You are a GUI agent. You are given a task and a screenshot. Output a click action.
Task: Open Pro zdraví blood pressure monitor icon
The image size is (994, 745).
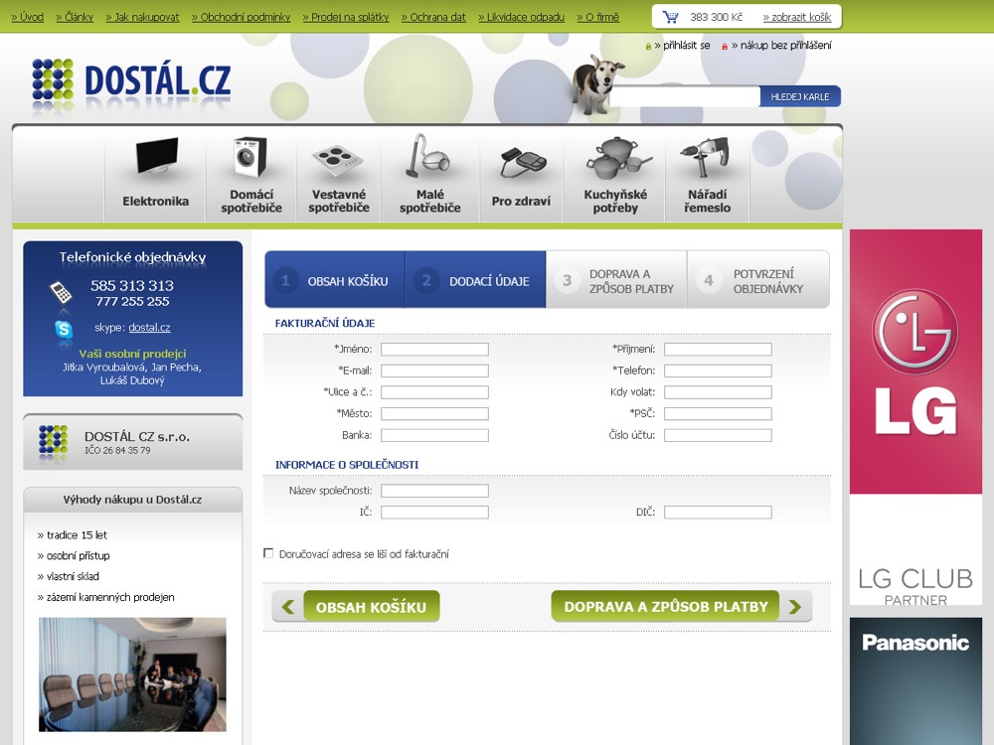click(x=523, y=163)
